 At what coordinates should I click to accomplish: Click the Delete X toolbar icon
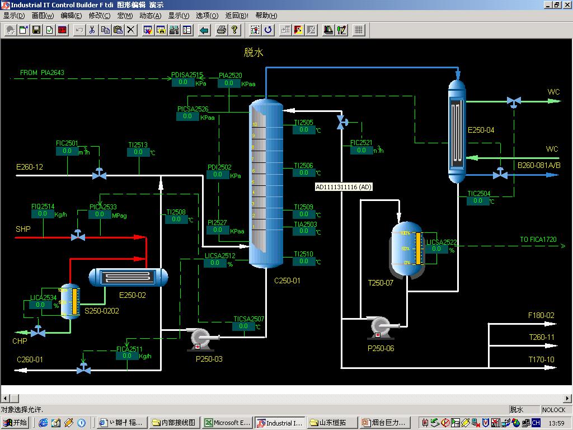point(131,30)
